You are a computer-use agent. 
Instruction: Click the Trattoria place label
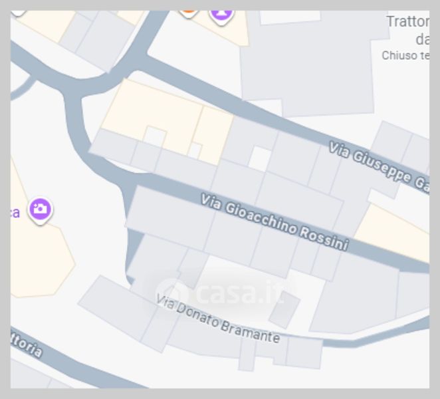click(x=408, y=21)
